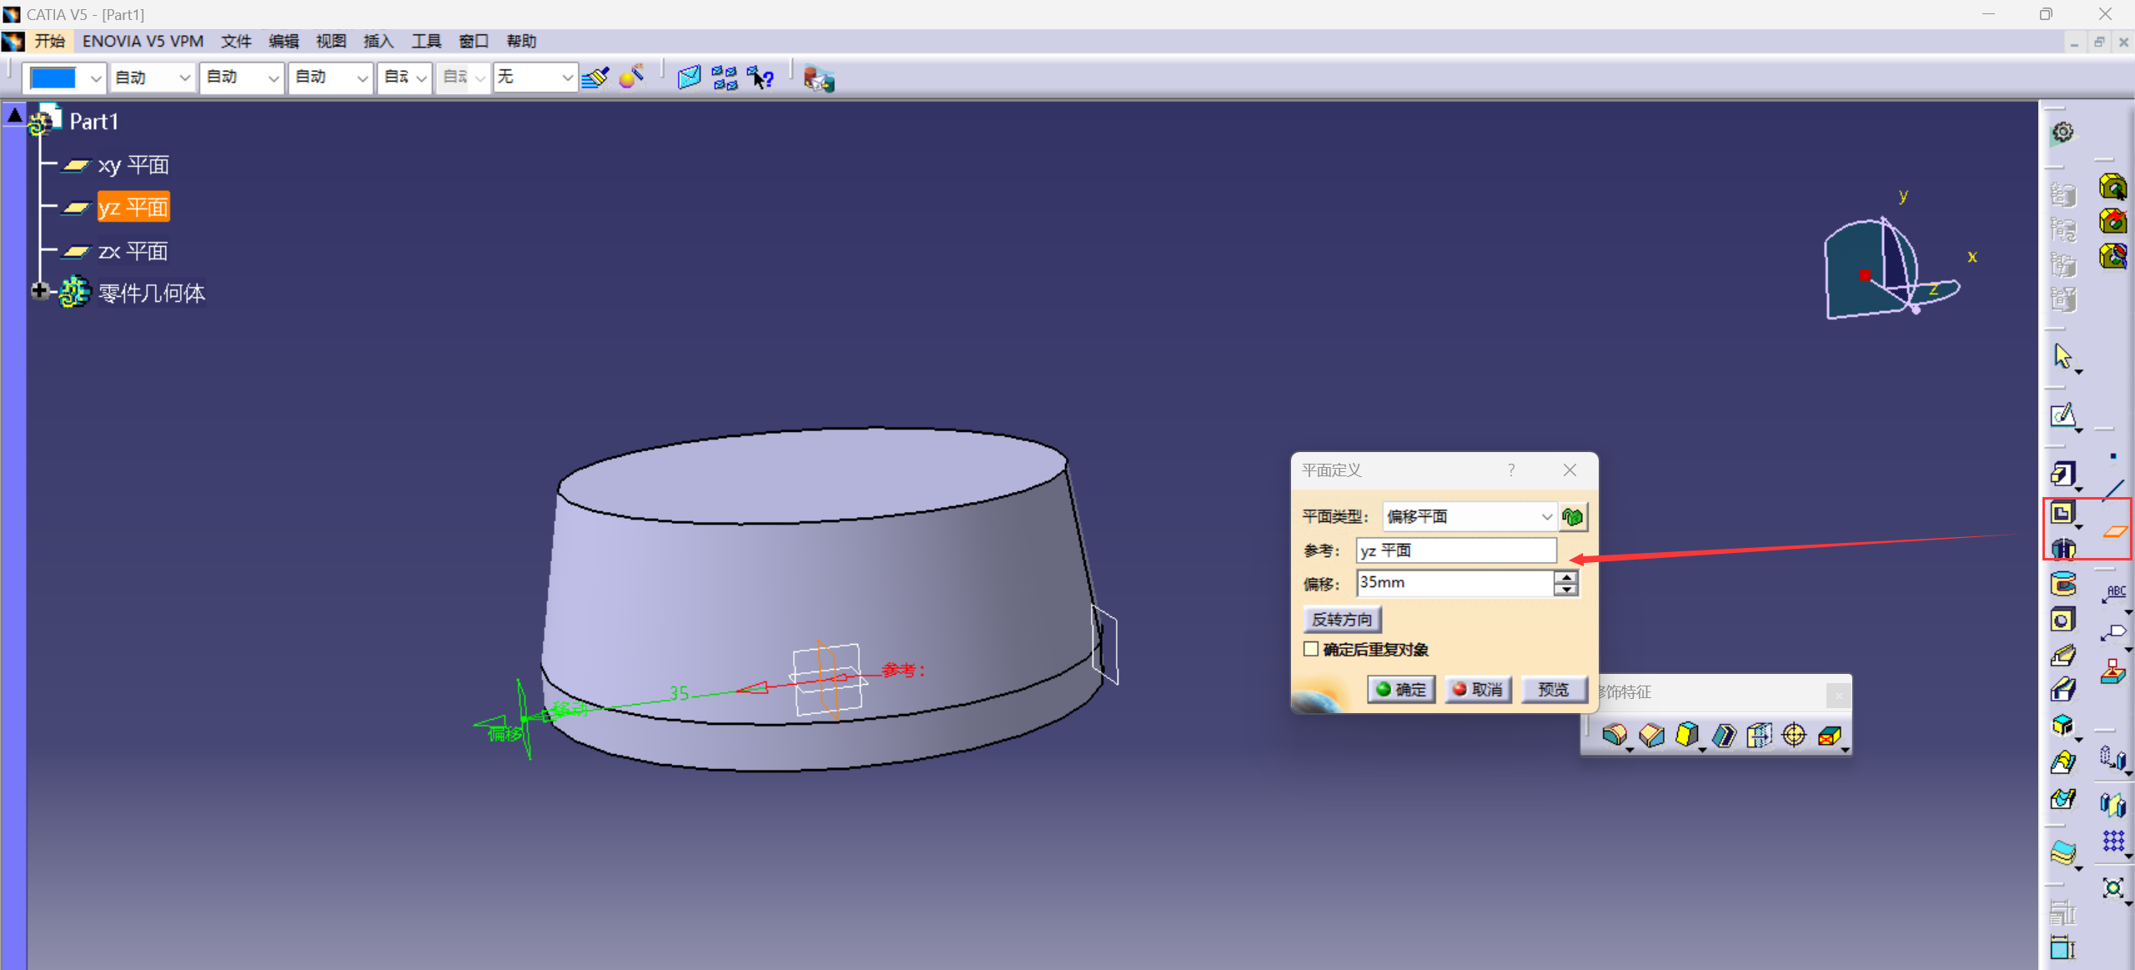The image size is (2135, 970).
Task: Click the orange Plane tool icon
Action: (2114, 531)
